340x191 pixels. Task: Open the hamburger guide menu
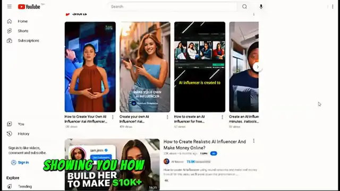[10, 6]
